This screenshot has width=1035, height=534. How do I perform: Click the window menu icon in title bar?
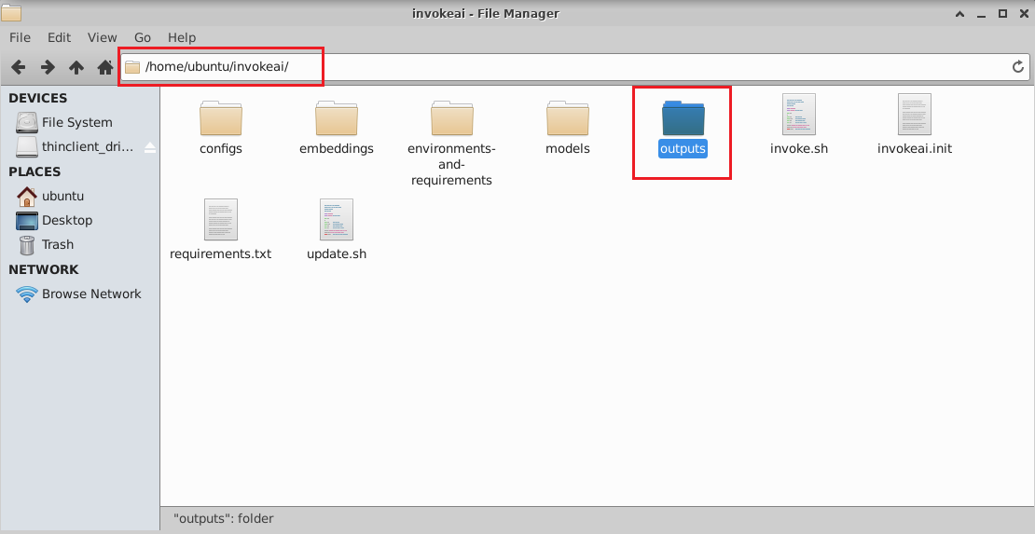pyautogui.click(x=11, y=12)
